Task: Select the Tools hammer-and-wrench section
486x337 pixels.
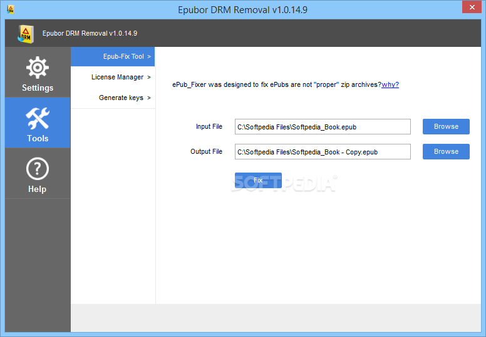Action: [38, 123]
